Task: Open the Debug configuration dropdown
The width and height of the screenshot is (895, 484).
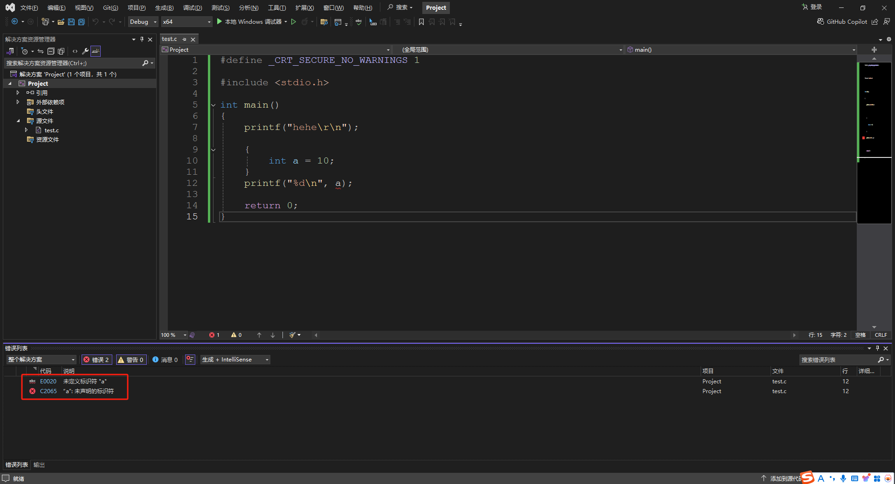Action: click(143, 22)
